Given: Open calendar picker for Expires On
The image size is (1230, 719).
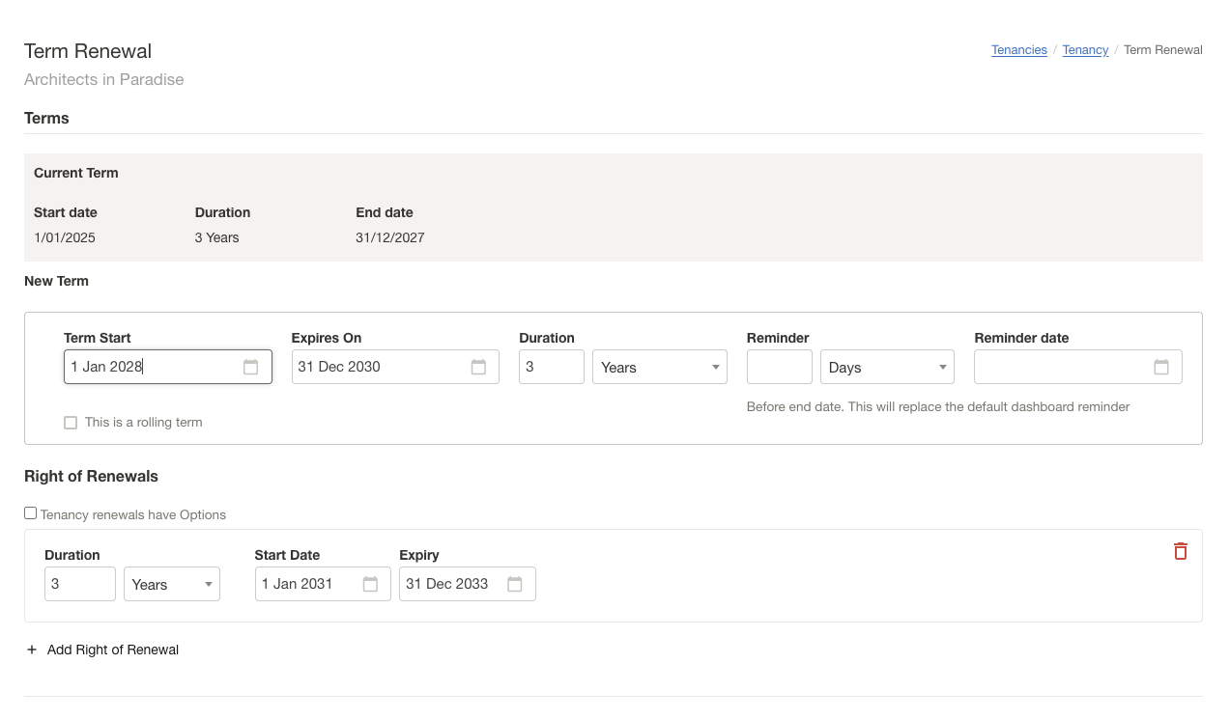Looking at the screenshot, I should pyautogui.click(x=478, y=367).
